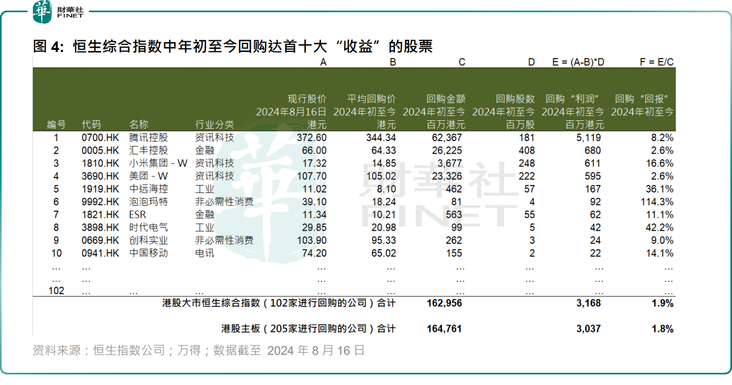Click the return value 36.1%
Image resolution: width=732 pixels, height=385 pixels.
click(x=660, y=189)
